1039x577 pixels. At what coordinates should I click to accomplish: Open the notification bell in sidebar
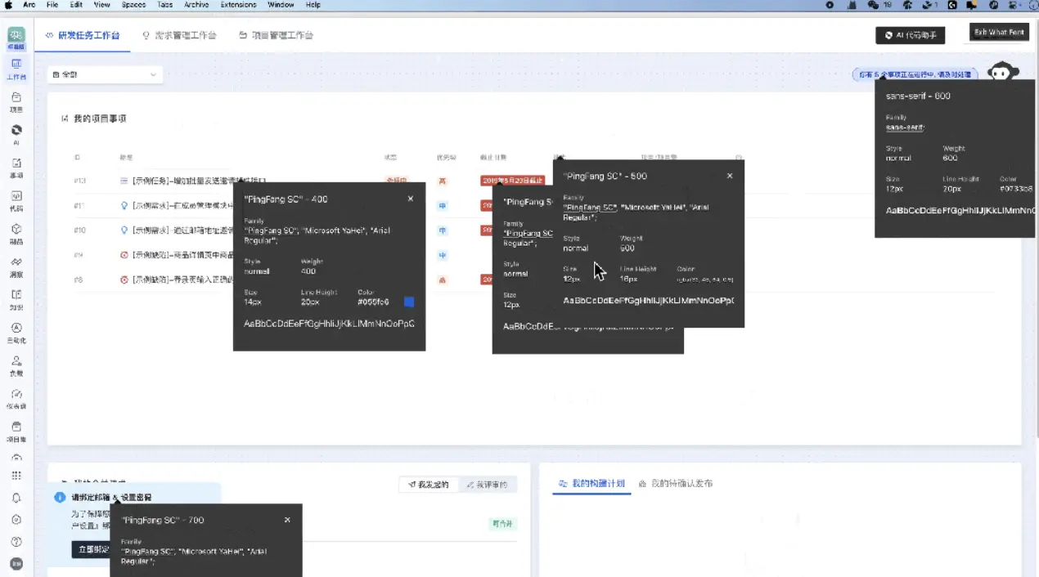16,498
